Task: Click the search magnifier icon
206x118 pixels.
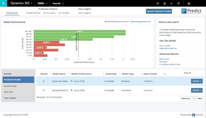Action: pyautogui.click(x=158, y=4)
